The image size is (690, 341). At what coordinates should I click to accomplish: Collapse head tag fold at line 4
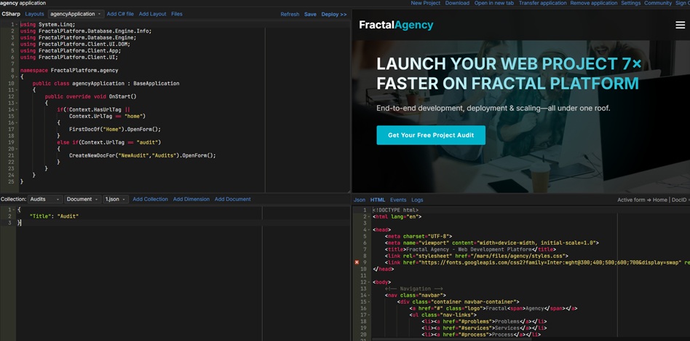pos(369,230)
